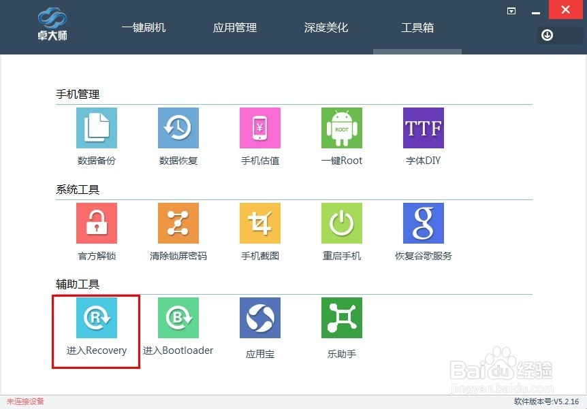Image resolution: width=587 pixels, height=409 pixels.
Task: Switch to the 深度美化 tab
Action: tap(326, 27)
